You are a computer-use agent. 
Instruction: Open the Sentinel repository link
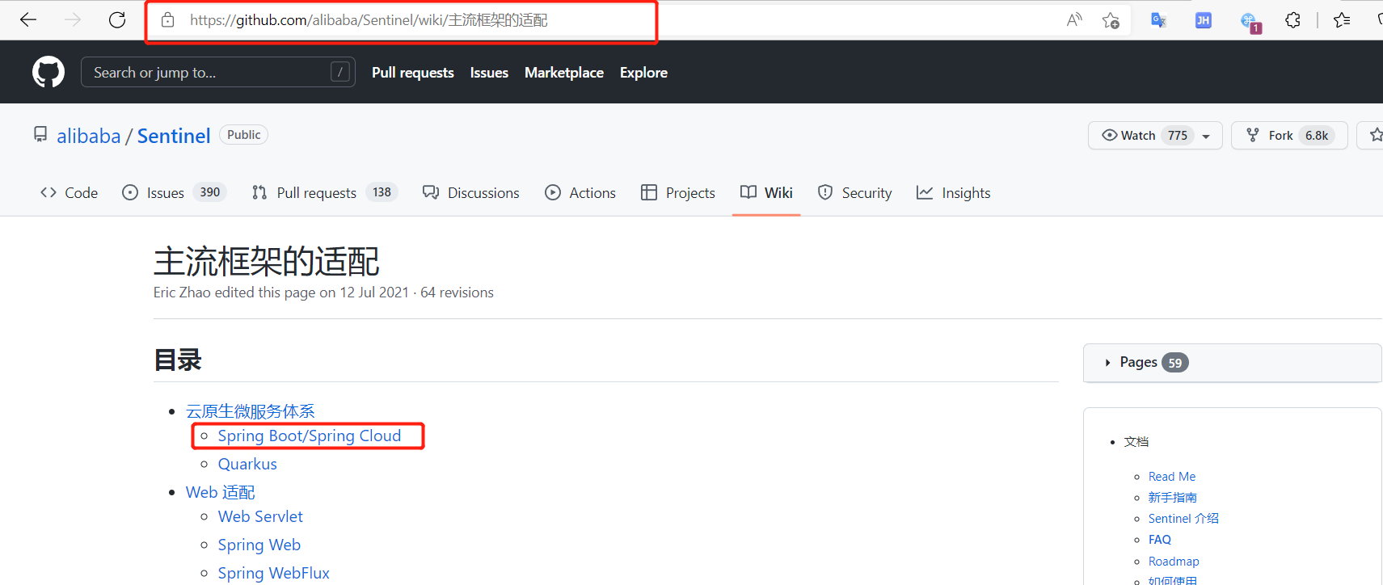[174, 136]
